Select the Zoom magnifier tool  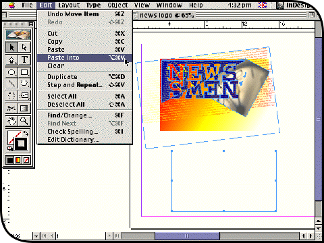(24, 121)
